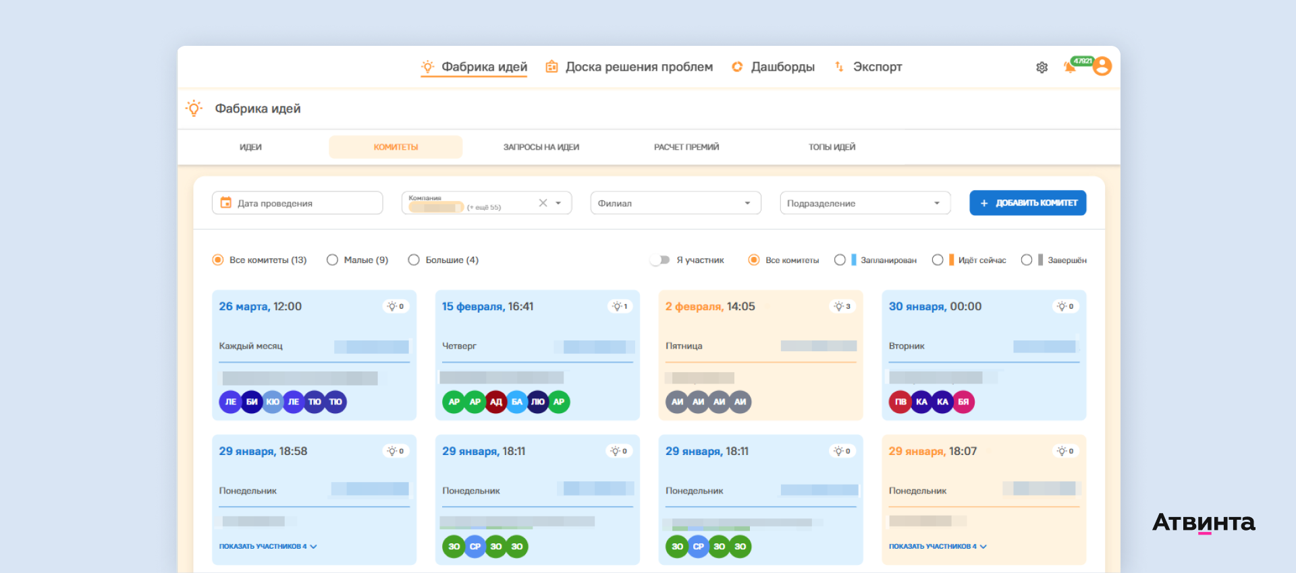Select the Малые (9) radio

(x=332, y=260)
